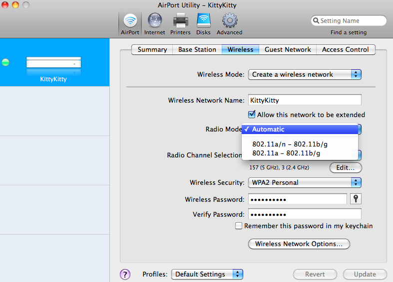Image resolution: width=393 pixels, height=282 pixels.
Task: Toggle Allow this network to be extended
Action: pyautogui.click(x=252, y=115)
